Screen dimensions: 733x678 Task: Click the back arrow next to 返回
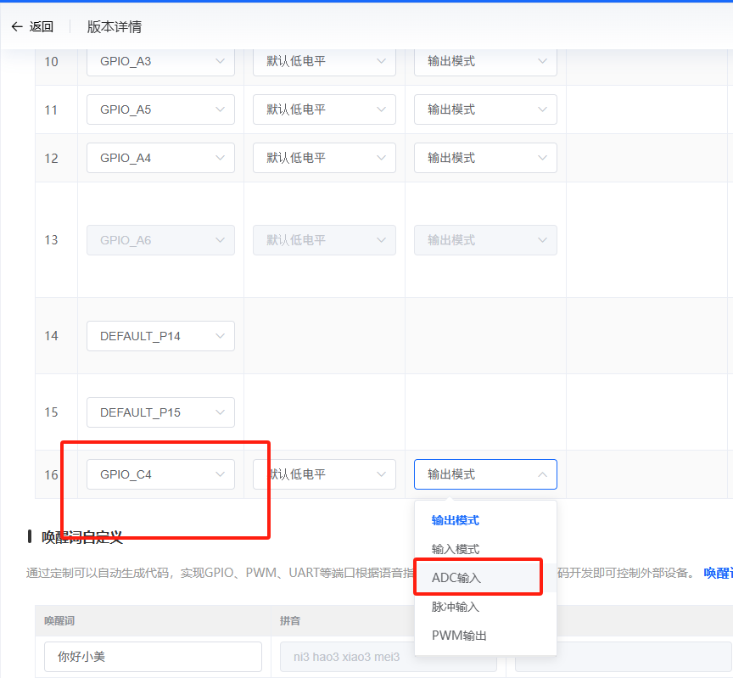click(18, 26)
